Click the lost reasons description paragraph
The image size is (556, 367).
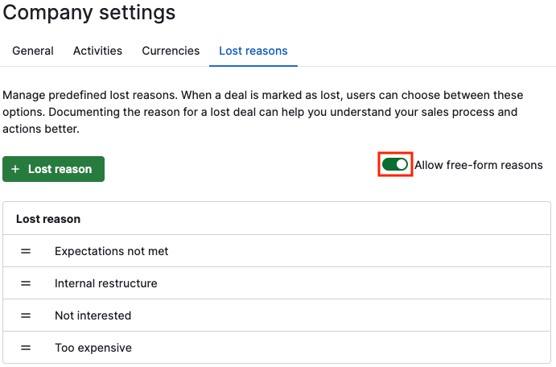pyautogui.click(x=263, y=112)
